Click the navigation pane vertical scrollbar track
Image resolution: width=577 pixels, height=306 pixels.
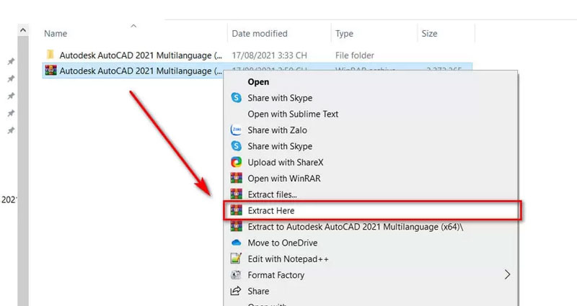23,171
